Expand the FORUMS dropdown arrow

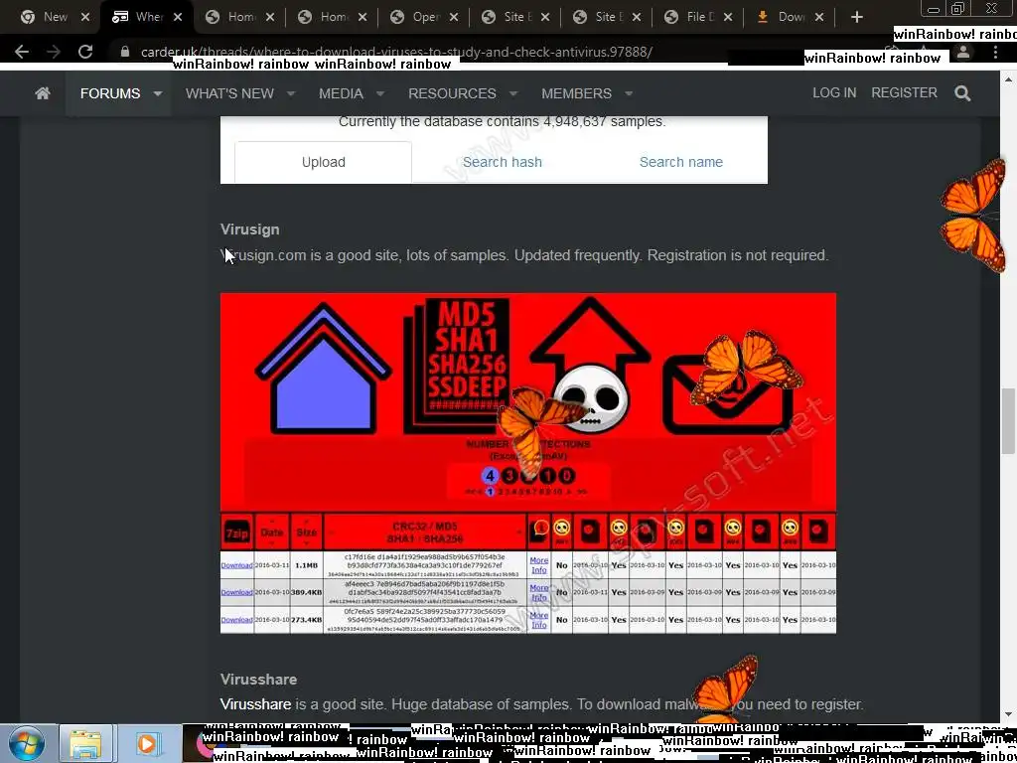158,93
